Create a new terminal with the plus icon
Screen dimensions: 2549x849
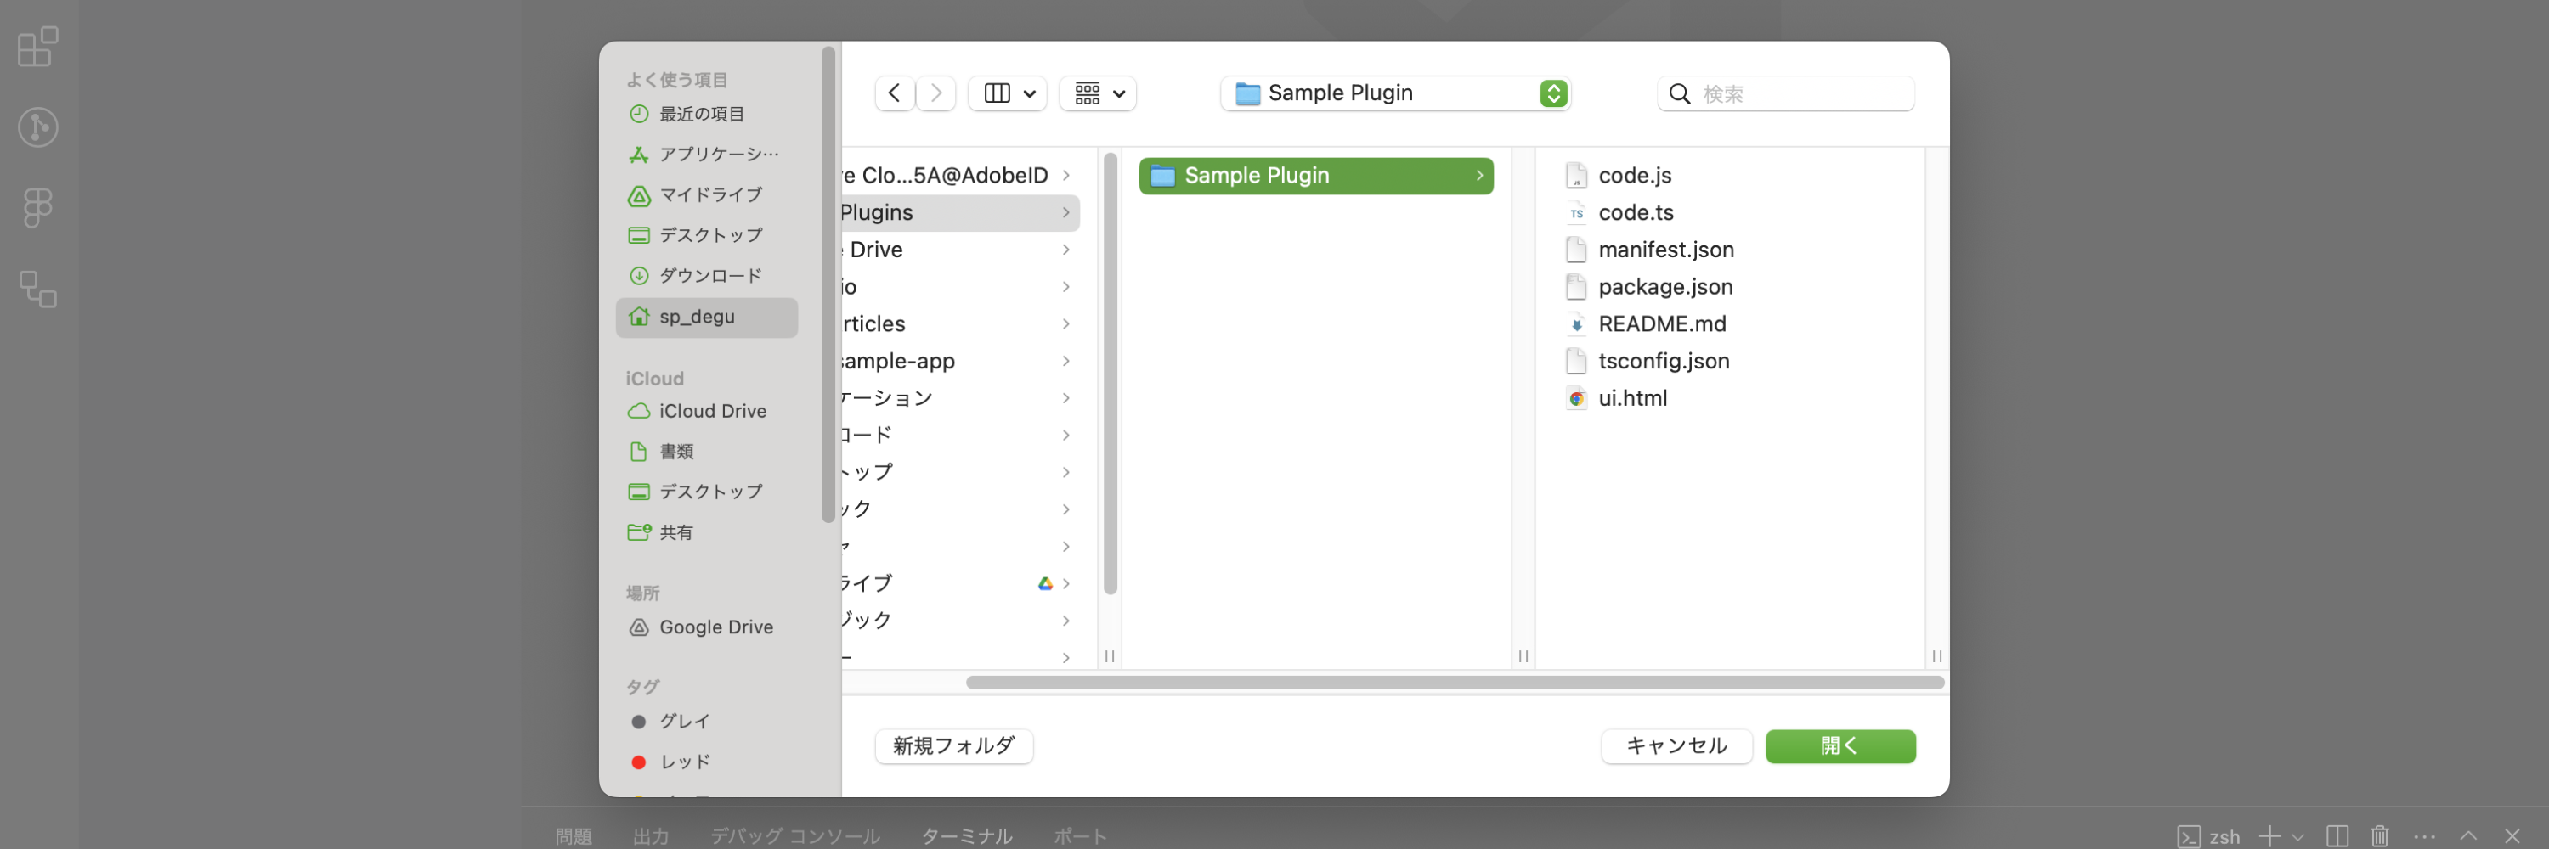point(2271,836)
